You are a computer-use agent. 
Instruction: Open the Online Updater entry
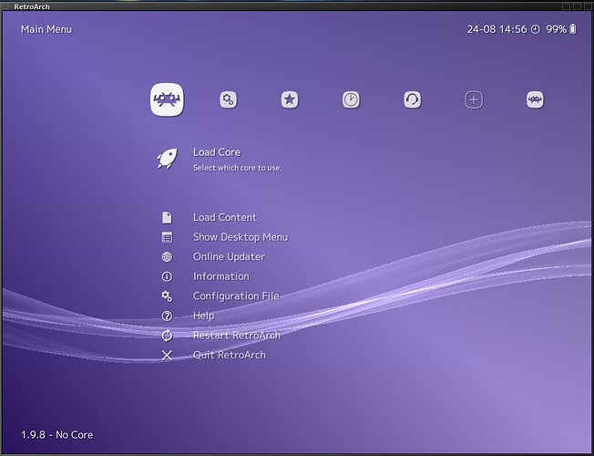[229, 257]
